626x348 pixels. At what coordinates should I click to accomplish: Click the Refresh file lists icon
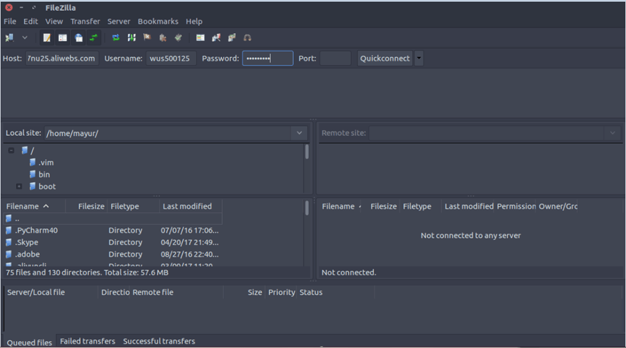(x=116, y=38)
